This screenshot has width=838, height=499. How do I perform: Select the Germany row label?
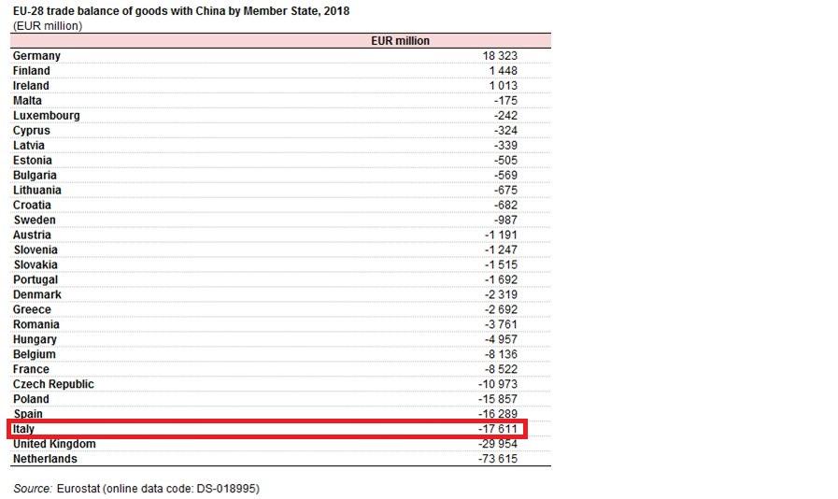click(36, 56)
